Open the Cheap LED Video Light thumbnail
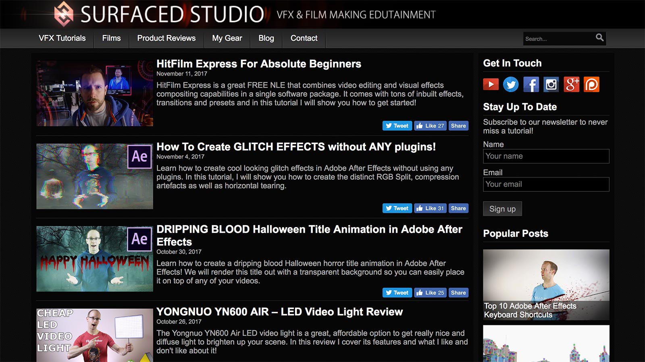The width and height of the screenshot is (645, 362). 95,335
